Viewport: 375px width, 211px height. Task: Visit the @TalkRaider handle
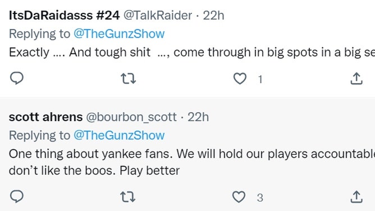pos(158,16)
